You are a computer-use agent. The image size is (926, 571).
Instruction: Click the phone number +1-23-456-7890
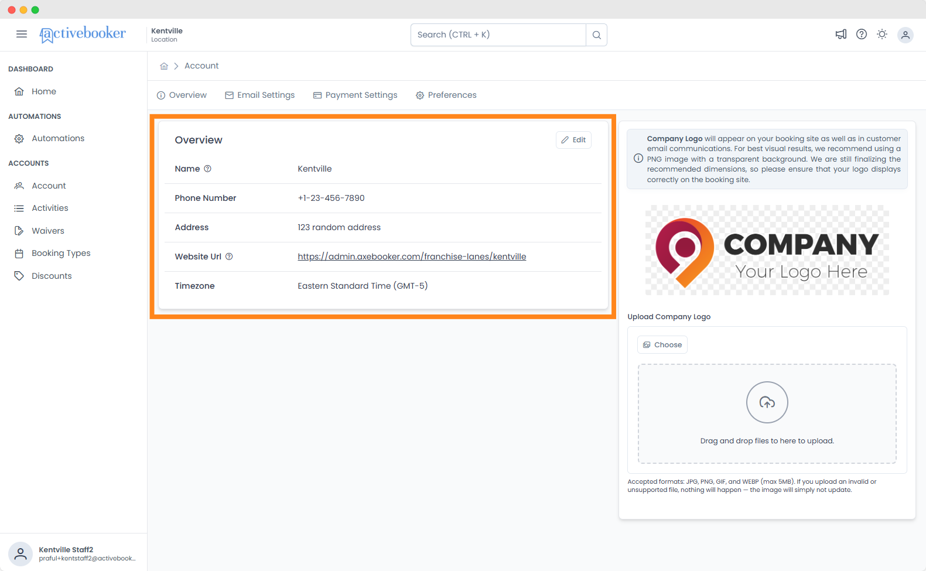(x=331, y=198)
